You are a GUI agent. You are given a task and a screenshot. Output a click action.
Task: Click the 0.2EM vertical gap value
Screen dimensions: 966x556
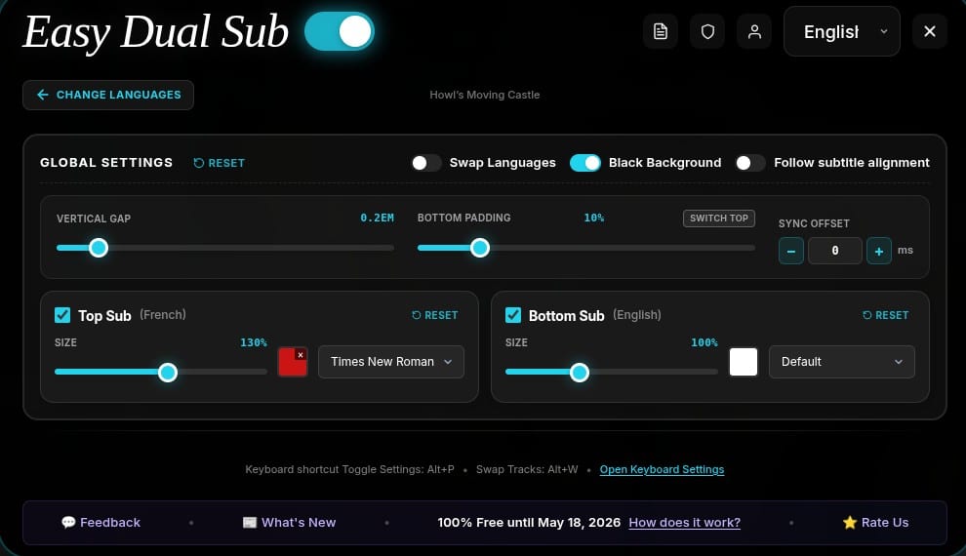tap(377, 218)
